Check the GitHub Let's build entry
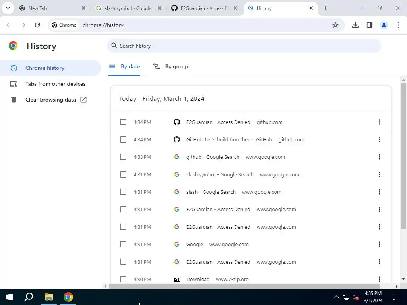407x305 pixels. (x=123, y=139)
